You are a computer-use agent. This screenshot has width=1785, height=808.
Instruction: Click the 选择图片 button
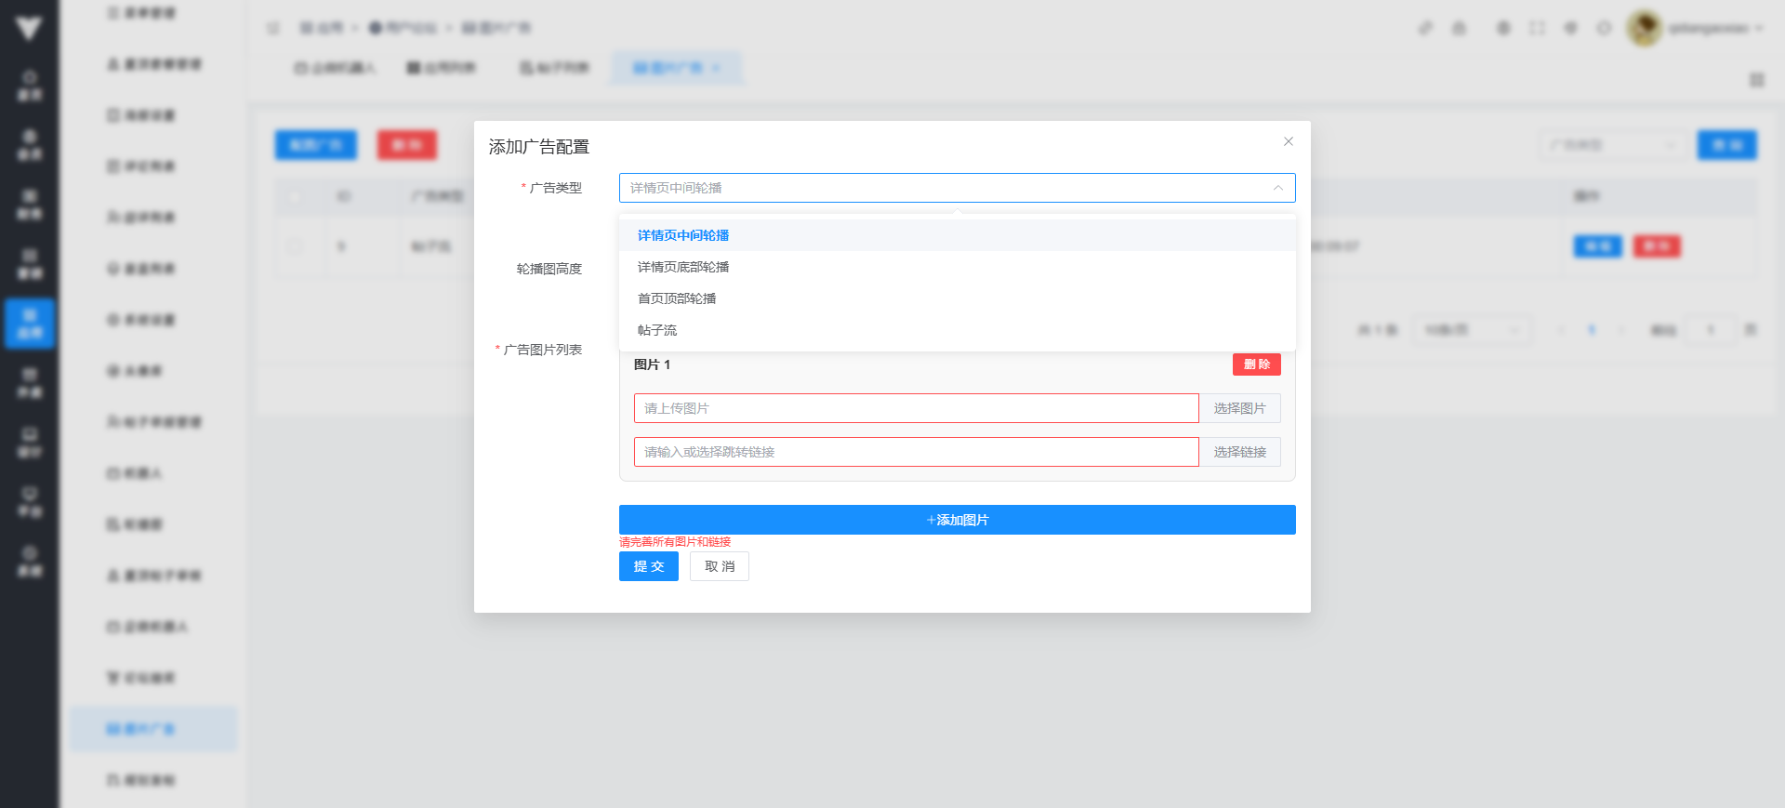(1239, 408)
